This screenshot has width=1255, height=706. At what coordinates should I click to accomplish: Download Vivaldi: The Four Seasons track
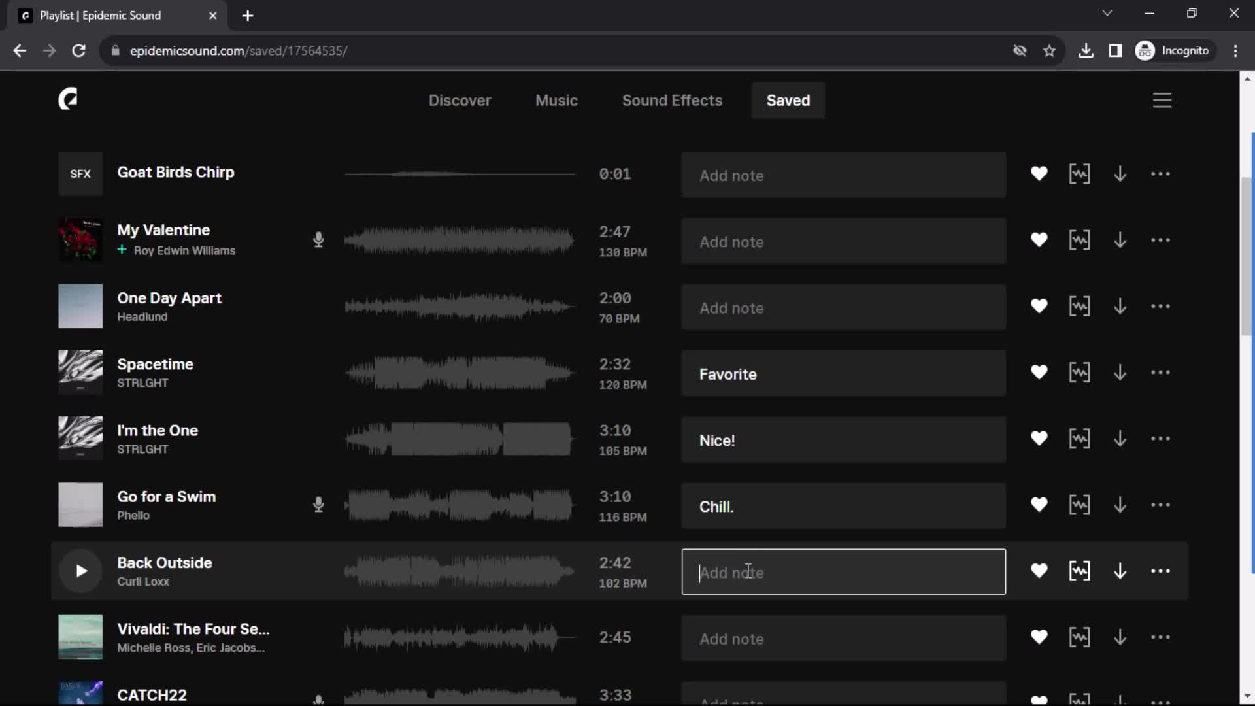1120,637
